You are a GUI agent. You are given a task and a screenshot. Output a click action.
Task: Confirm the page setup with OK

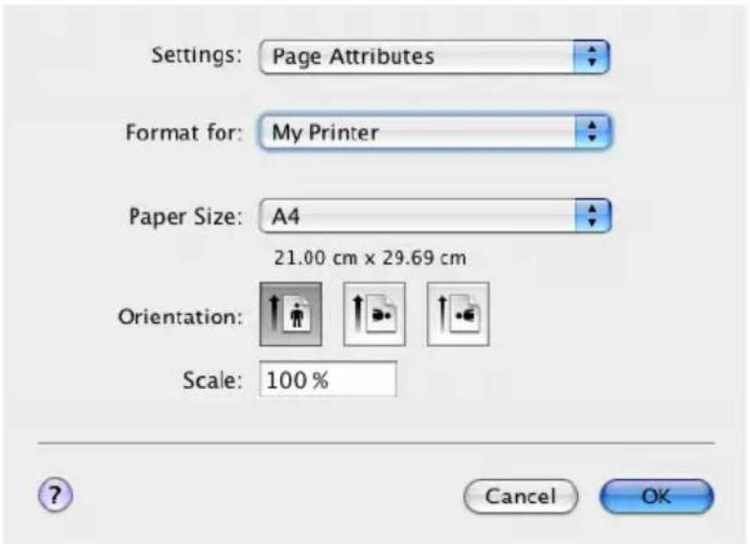[x=657, y=496]
